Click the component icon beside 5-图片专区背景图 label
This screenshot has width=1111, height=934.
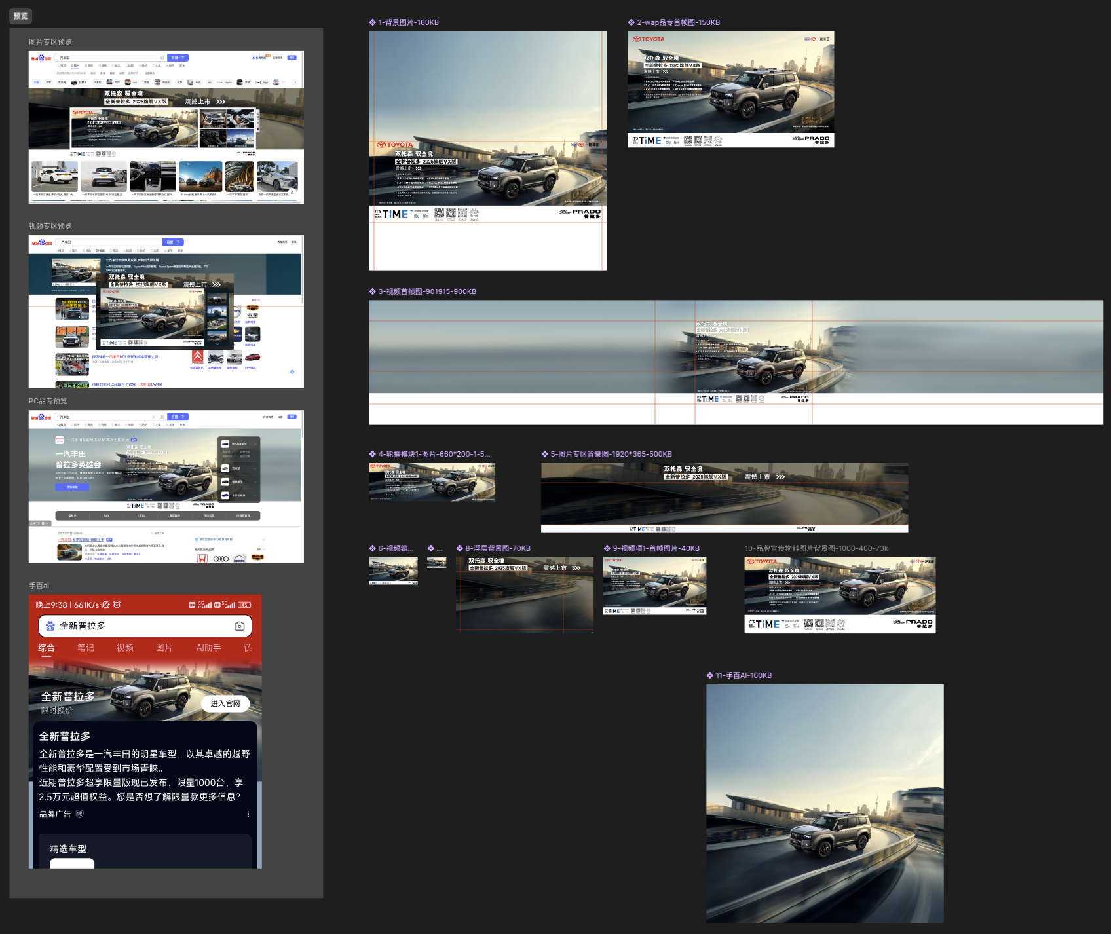(x=545, y=454)
